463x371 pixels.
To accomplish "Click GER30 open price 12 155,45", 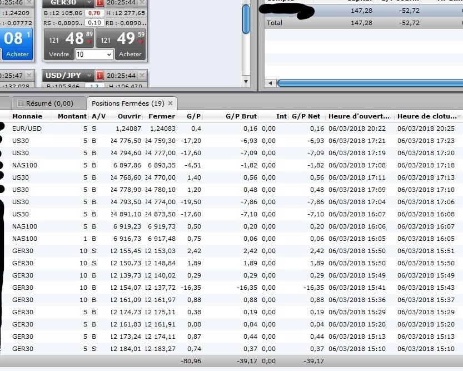I will tap(126, 251).
